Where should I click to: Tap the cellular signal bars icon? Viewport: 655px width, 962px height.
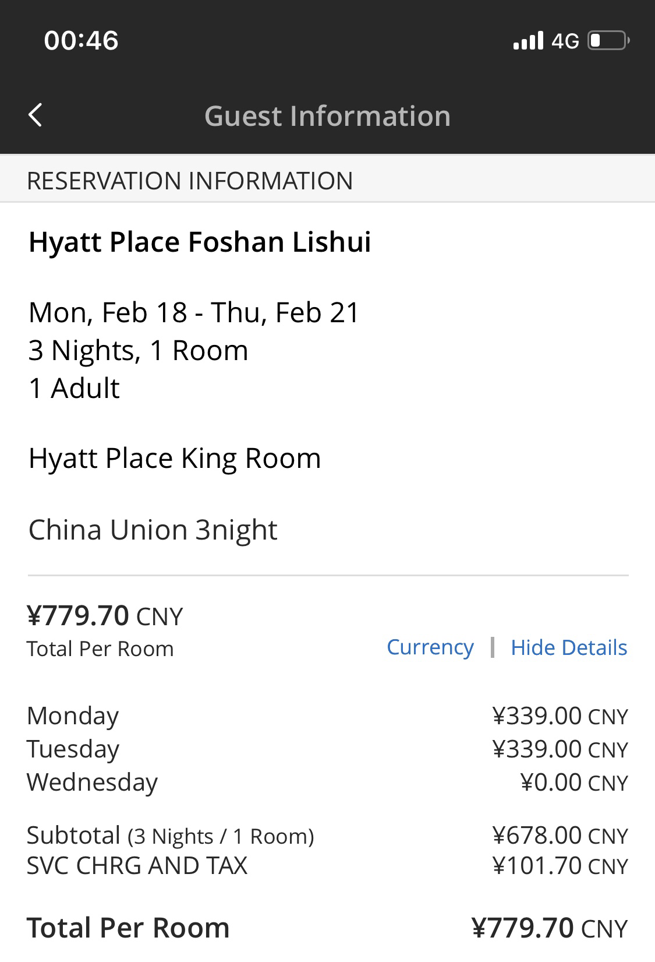[x=528, y=40]
